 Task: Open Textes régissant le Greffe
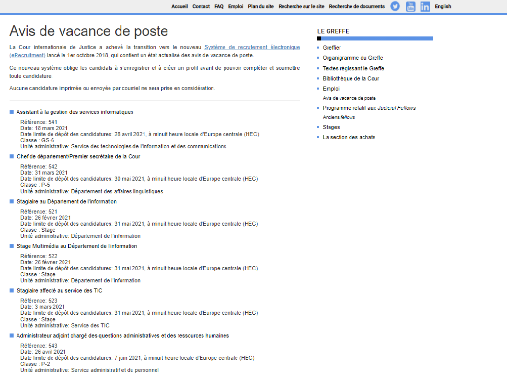point(353,68)
